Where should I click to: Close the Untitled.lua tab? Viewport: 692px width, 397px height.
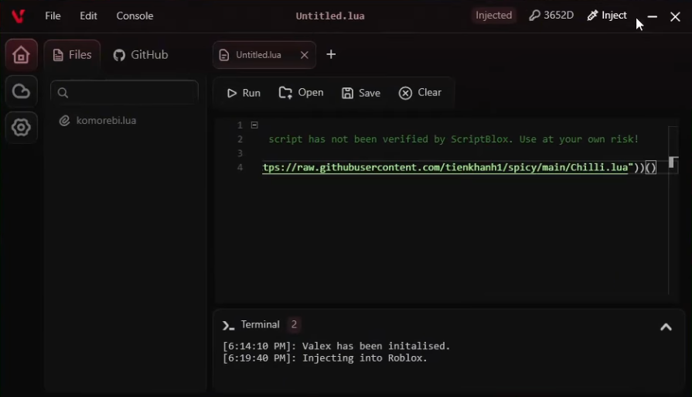[304, 55]
